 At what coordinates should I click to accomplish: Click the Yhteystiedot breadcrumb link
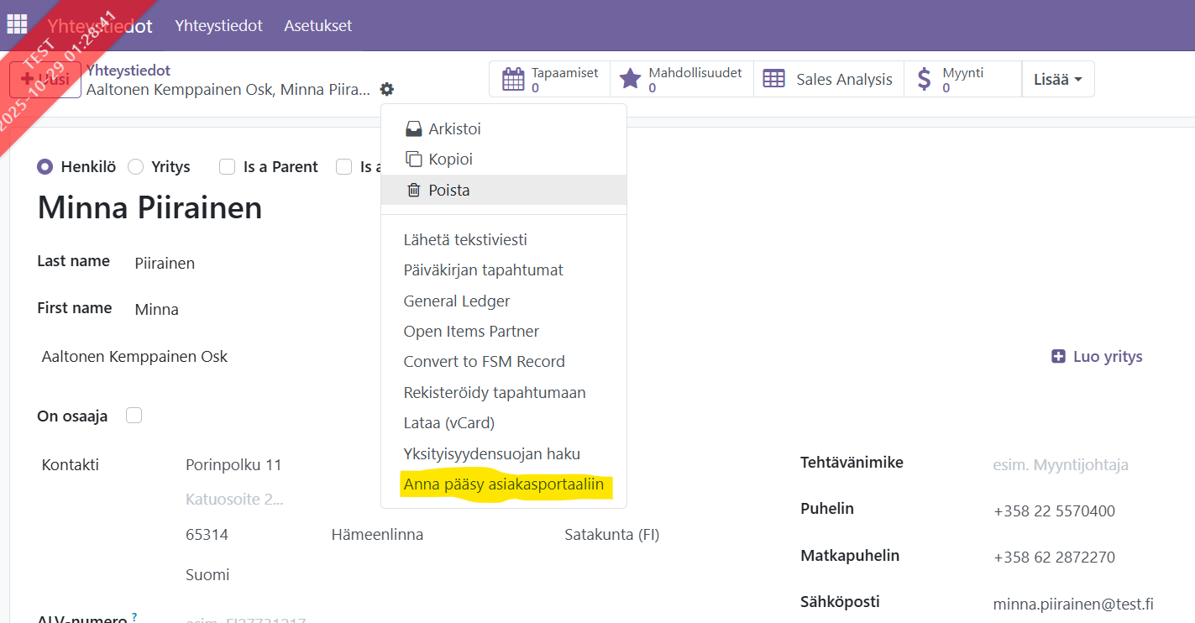[x=128, y=71]
